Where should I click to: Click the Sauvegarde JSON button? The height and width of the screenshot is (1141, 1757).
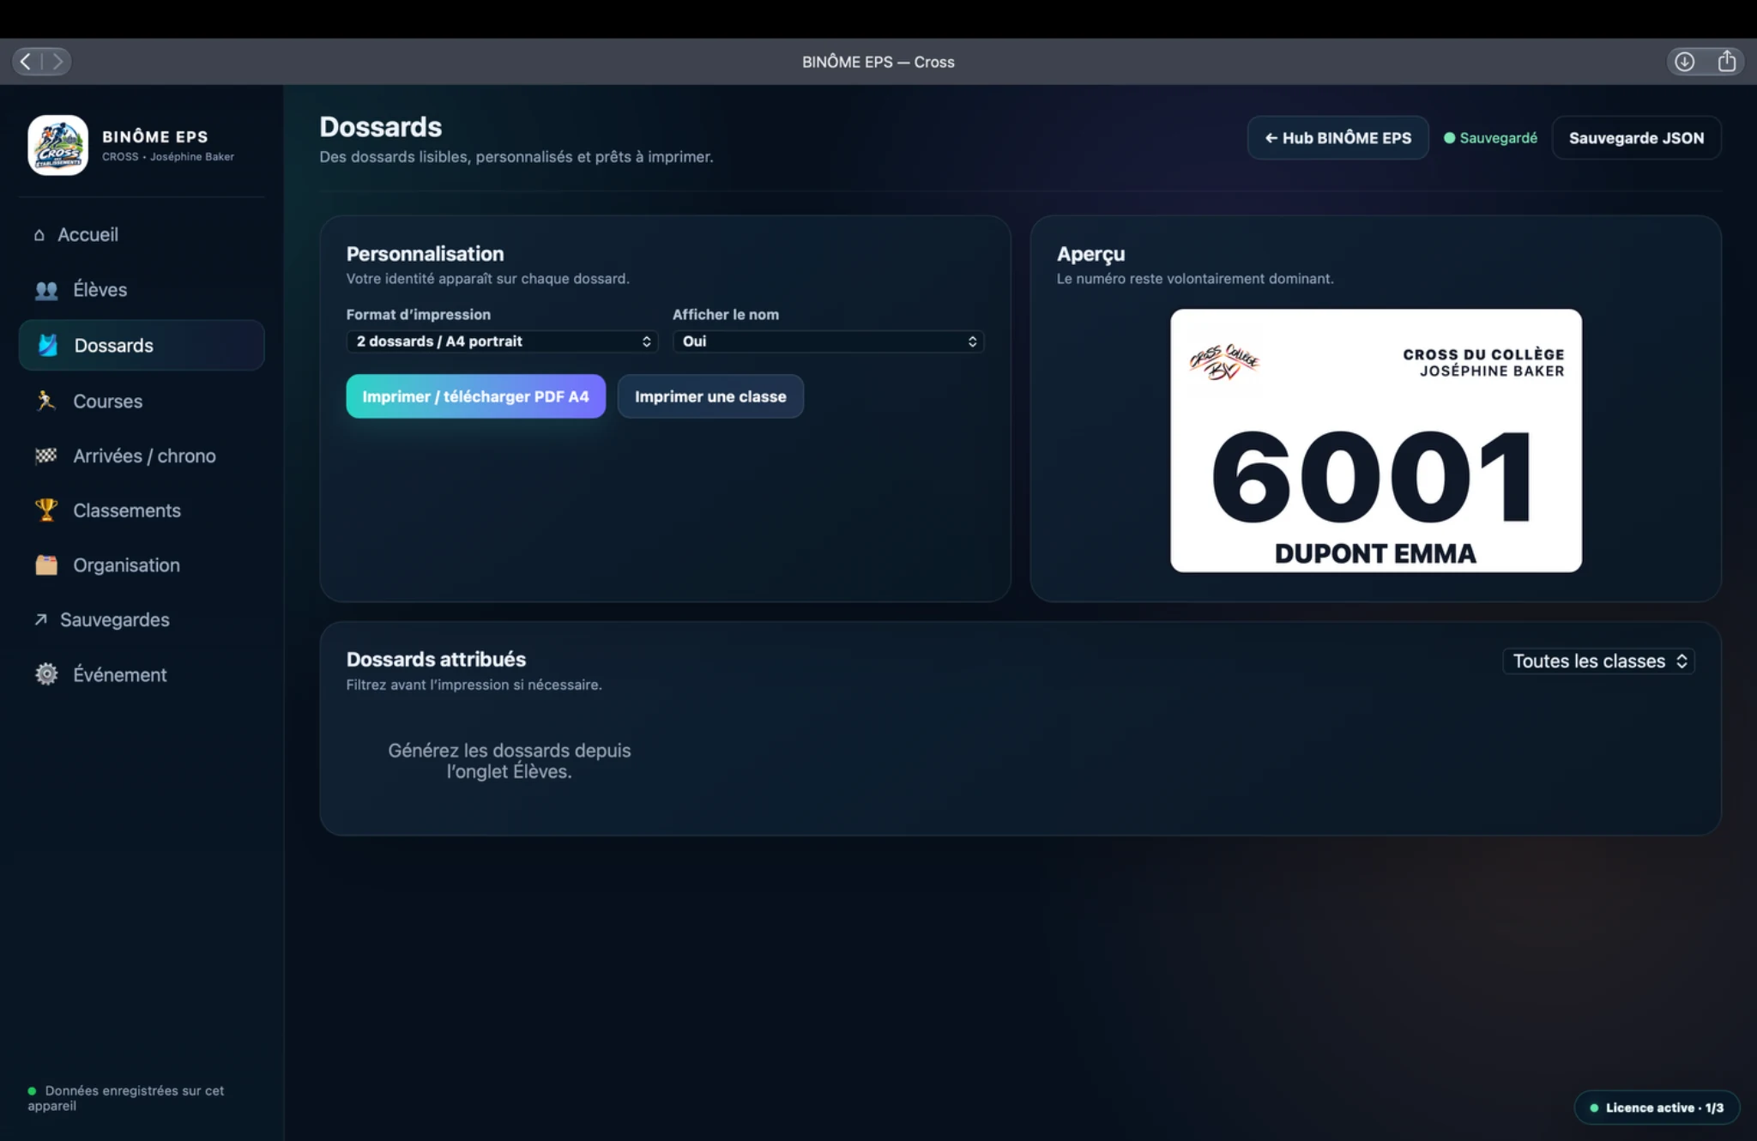pyautogui.click(x=1636, y=138)
